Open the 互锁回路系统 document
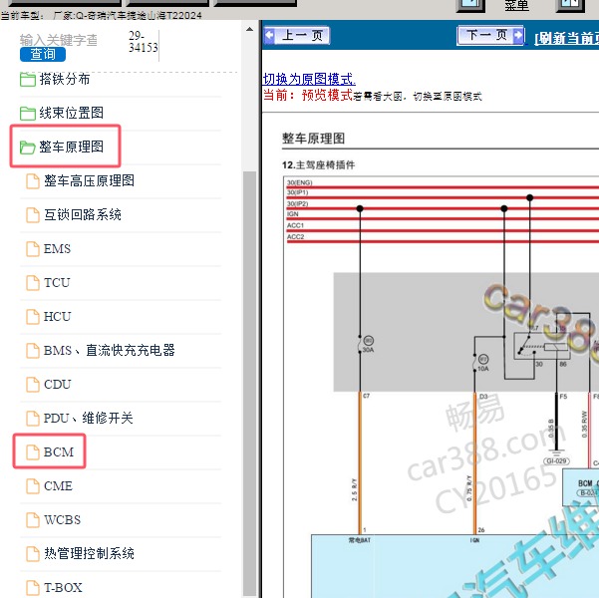Viewport: 599px width, 598px height. [x=83, y=214]
